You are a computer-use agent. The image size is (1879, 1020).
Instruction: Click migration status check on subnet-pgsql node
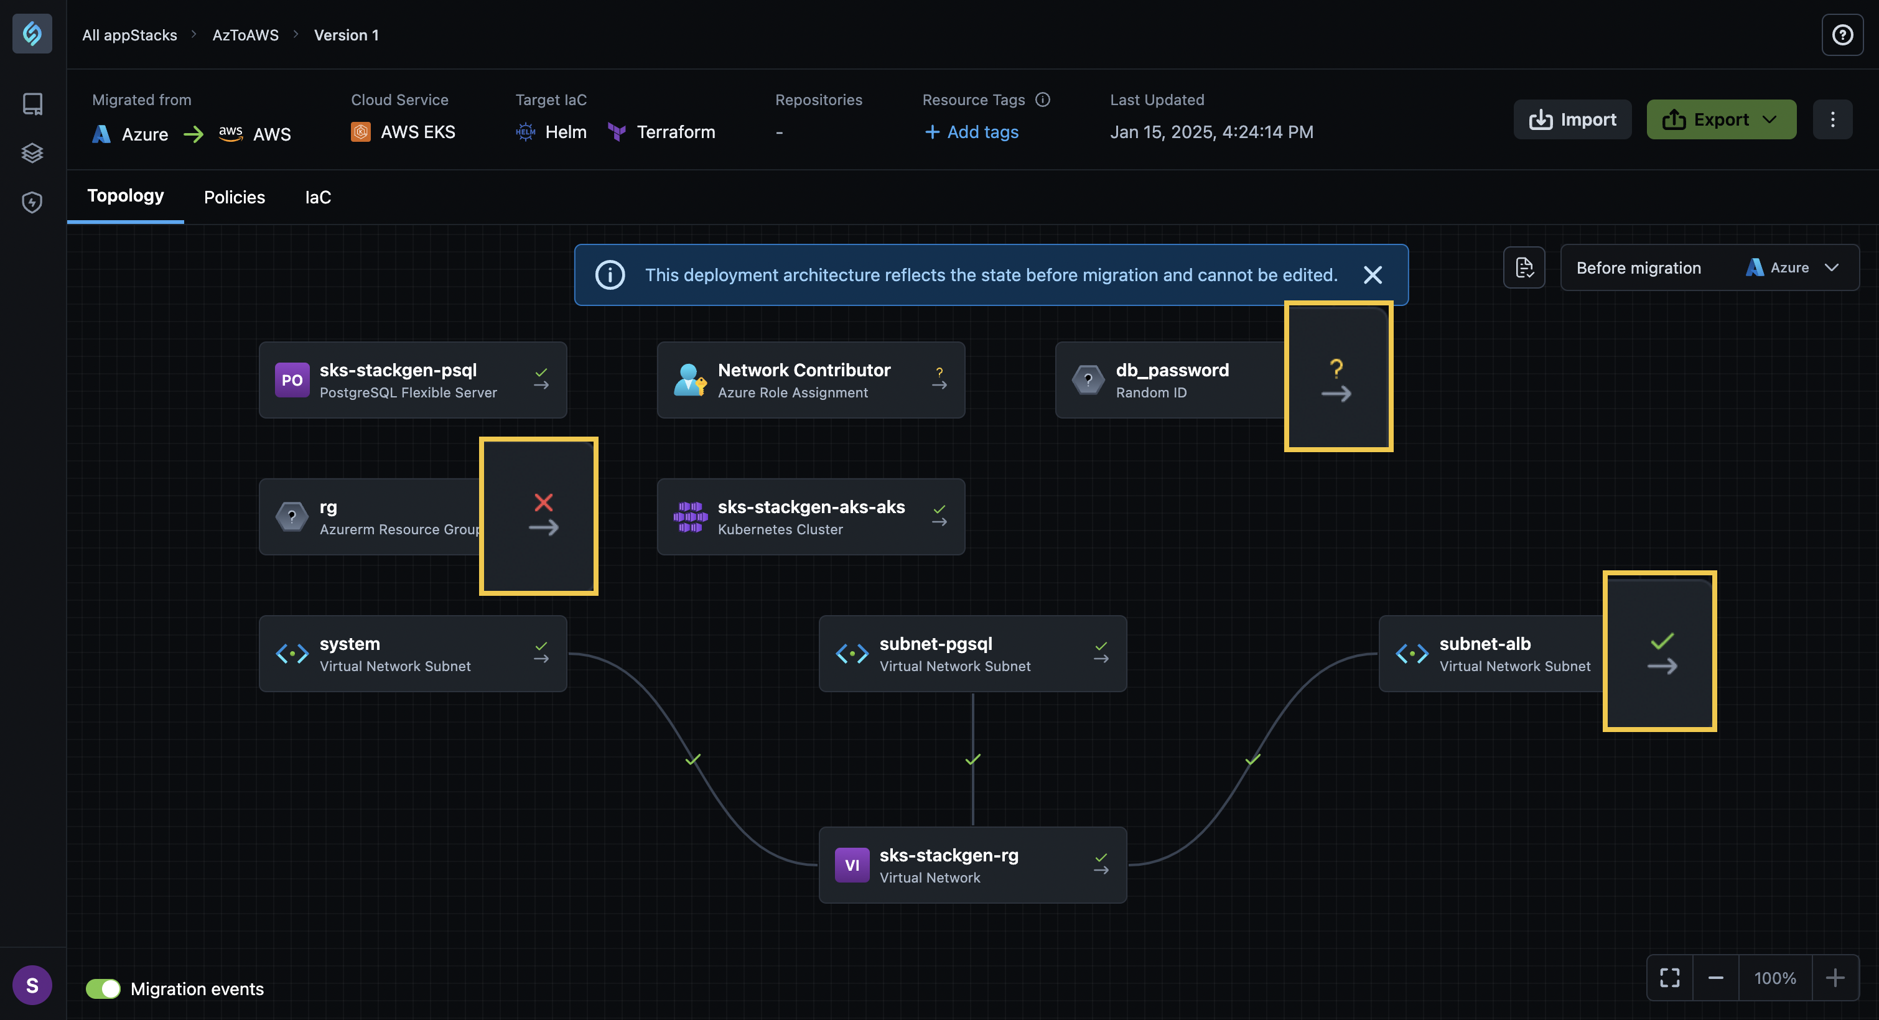(1101, 646)
